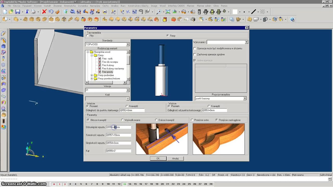333x187 pixels.
Task: Open the Wersja dropdown showing 01
Action: point(128,90)
